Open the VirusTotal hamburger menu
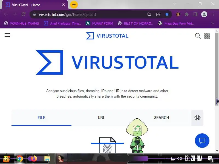The height and width of the screenshot is (164, 219). tap(7, 36)
